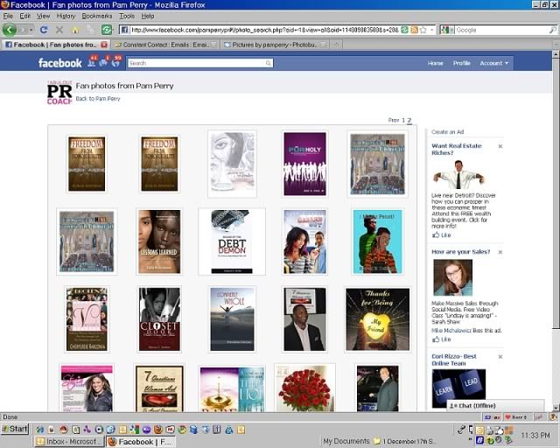Click the Create an Ad link
The width and height of the screenshot is (560, 448).
(447, 132)
